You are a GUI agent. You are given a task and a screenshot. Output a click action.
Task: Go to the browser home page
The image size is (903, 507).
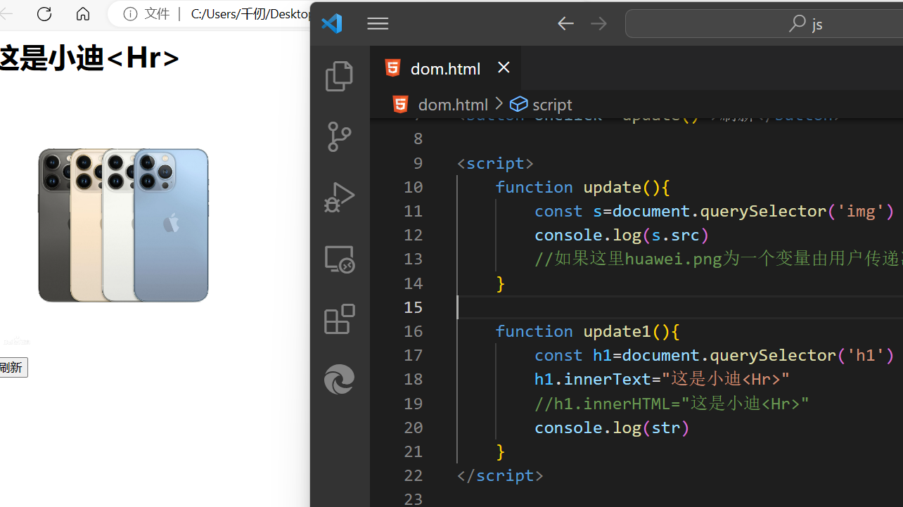click(x=83, y=14)
